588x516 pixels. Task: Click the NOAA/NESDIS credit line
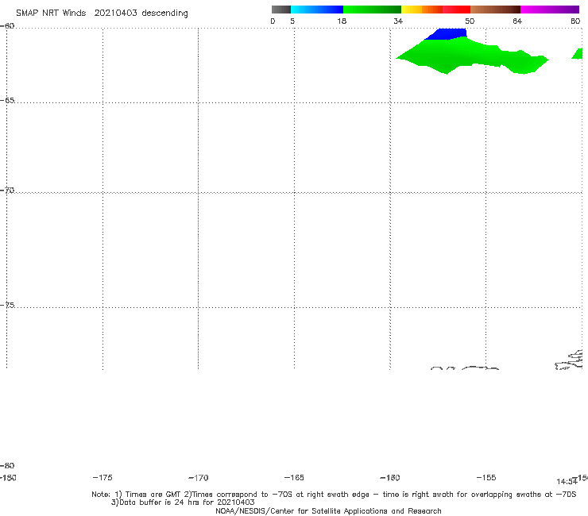point(328,511)
